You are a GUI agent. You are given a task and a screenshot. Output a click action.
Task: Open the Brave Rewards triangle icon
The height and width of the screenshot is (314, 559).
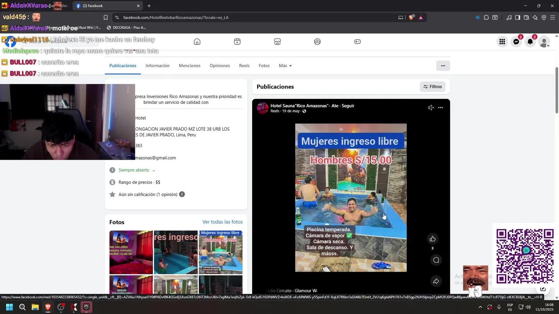(x=421, y=17)
